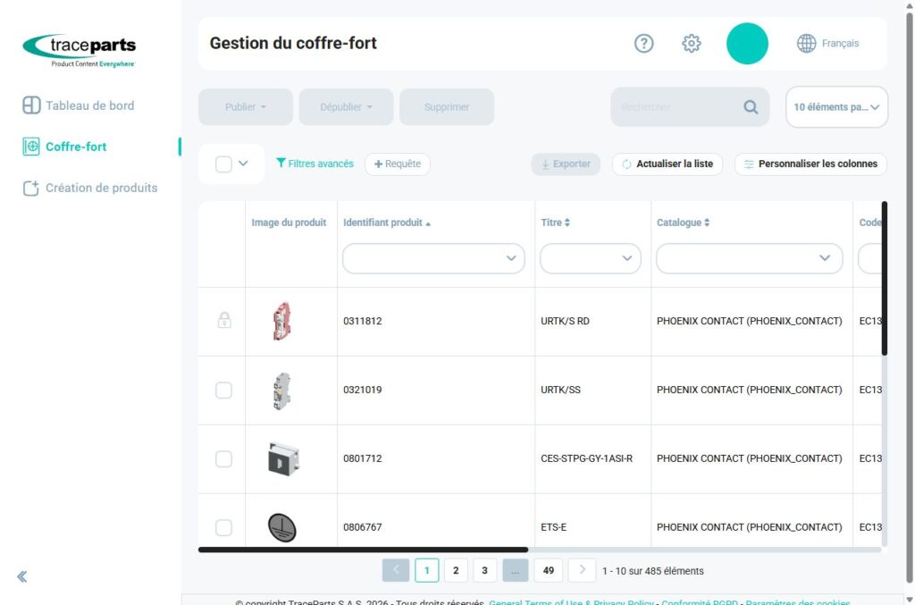Check the box for product 0321019
Image resolution: width=915 pixels, height=605 pixels.
pos(223,390)
